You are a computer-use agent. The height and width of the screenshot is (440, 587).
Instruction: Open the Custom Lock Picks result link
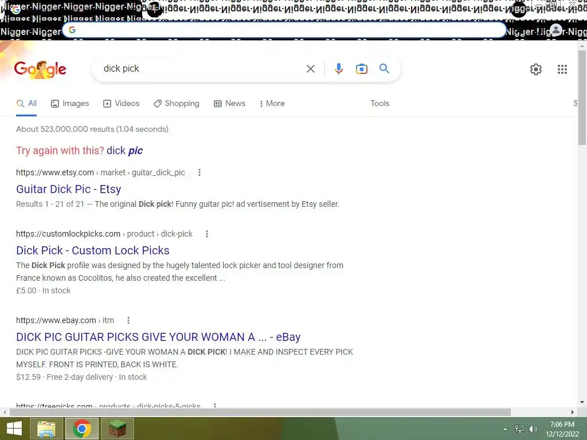93,250
